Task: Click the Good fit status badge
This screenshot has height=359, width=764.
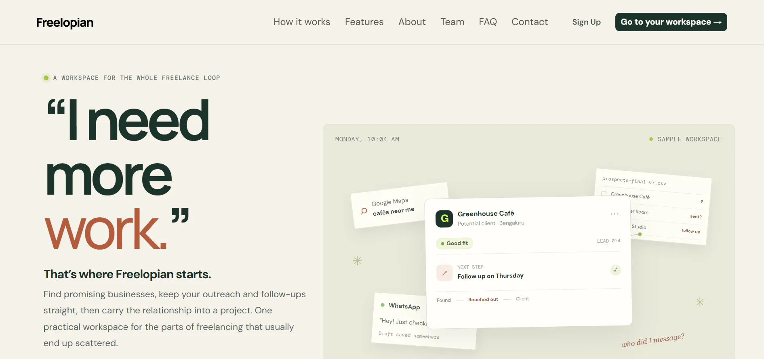Action: pos(455,243)
